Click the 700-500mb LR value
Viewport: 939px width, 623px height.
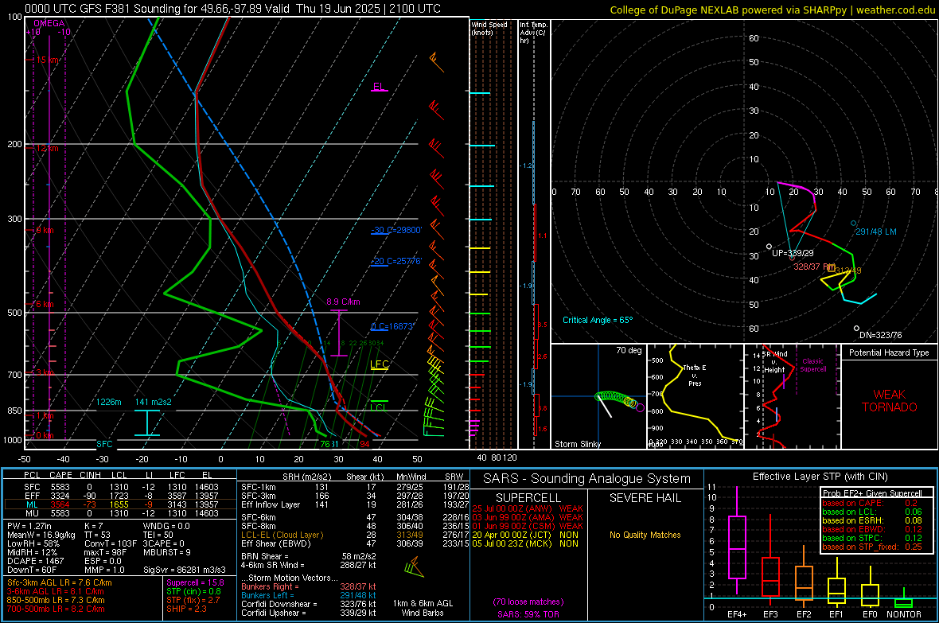[x=56, y=609]
